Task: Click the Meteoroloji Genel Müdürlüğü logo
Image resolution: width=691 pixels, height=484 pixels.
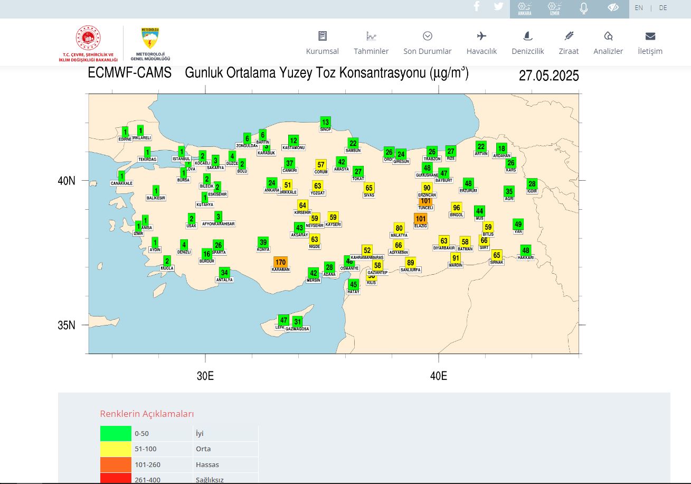Action: pos(150,44)
